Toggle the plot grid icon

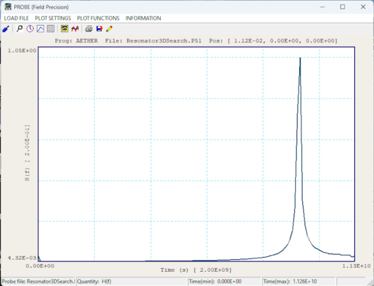click(50, 29)
